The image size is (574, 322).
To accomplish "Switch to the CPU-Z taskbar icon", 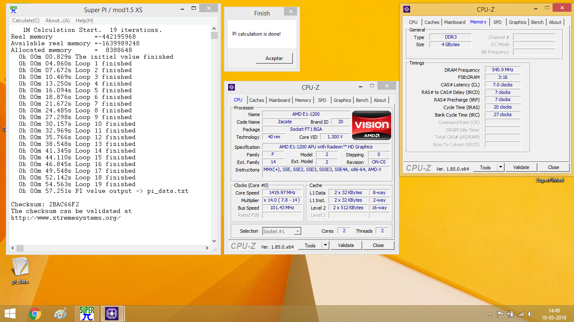I will click(112, 314).
